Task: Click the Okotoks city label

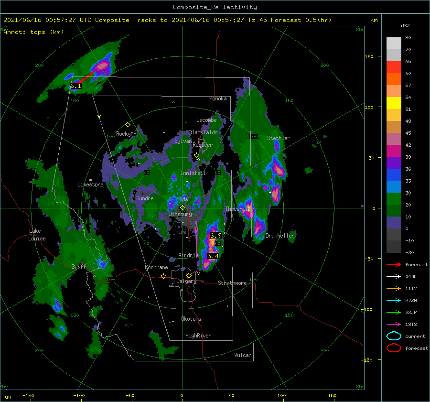Action: click(191, 319)
